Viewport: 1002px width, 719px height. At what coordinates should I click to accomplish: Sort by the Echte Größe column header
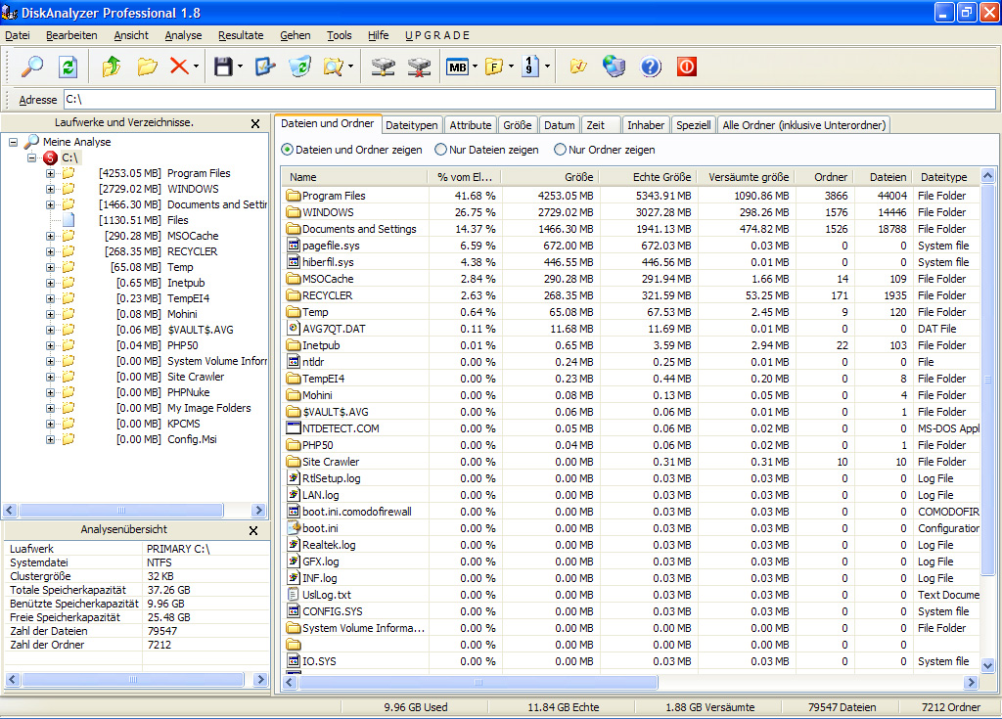pos(648,177)
